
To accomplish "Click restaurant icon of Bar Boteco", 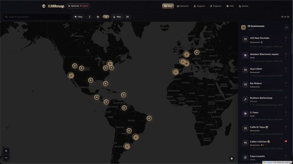I will (x=245, y=85).
